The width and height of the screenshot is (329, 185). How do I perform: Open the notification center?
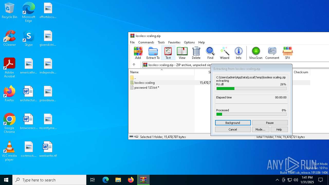click(321, 180)
